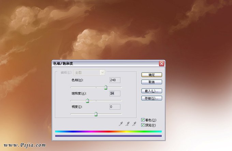The image size is (232, 151).
Task: Click the 存储(S)... button
Action: tap(152, 98)
